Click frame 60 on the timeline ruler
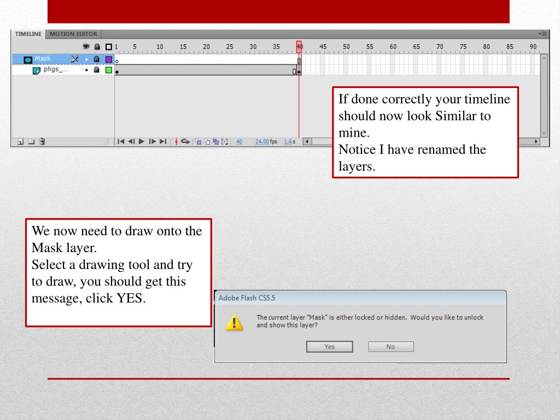This screenshot has width=560, height=420. [x=393, y=47]
